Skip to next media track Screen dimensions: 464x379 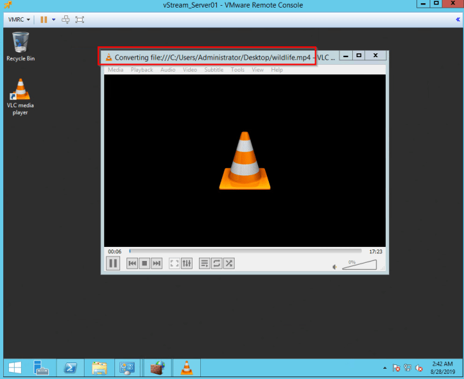156,263
